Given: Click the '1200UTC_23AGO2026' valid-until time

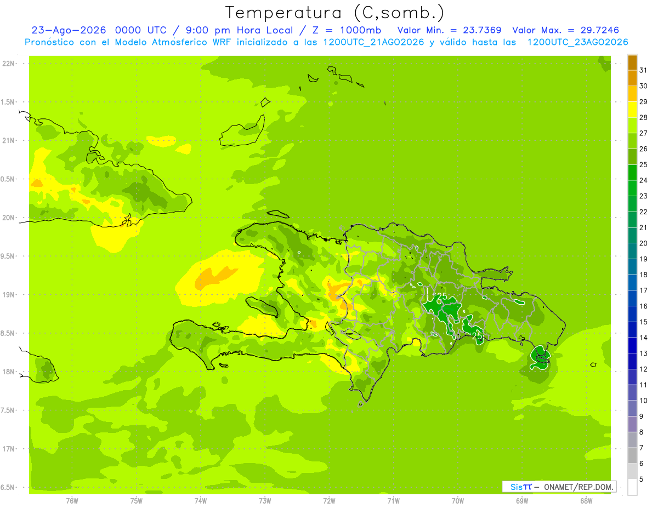Looking at the screenshot, I should tap(577, 42).
